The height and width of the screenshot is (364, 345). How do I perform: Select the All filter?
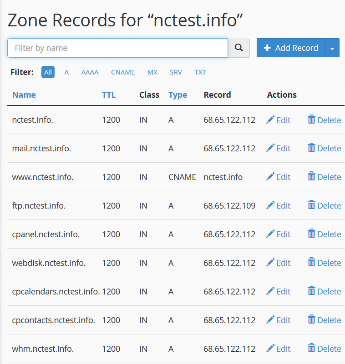(48, 72)
